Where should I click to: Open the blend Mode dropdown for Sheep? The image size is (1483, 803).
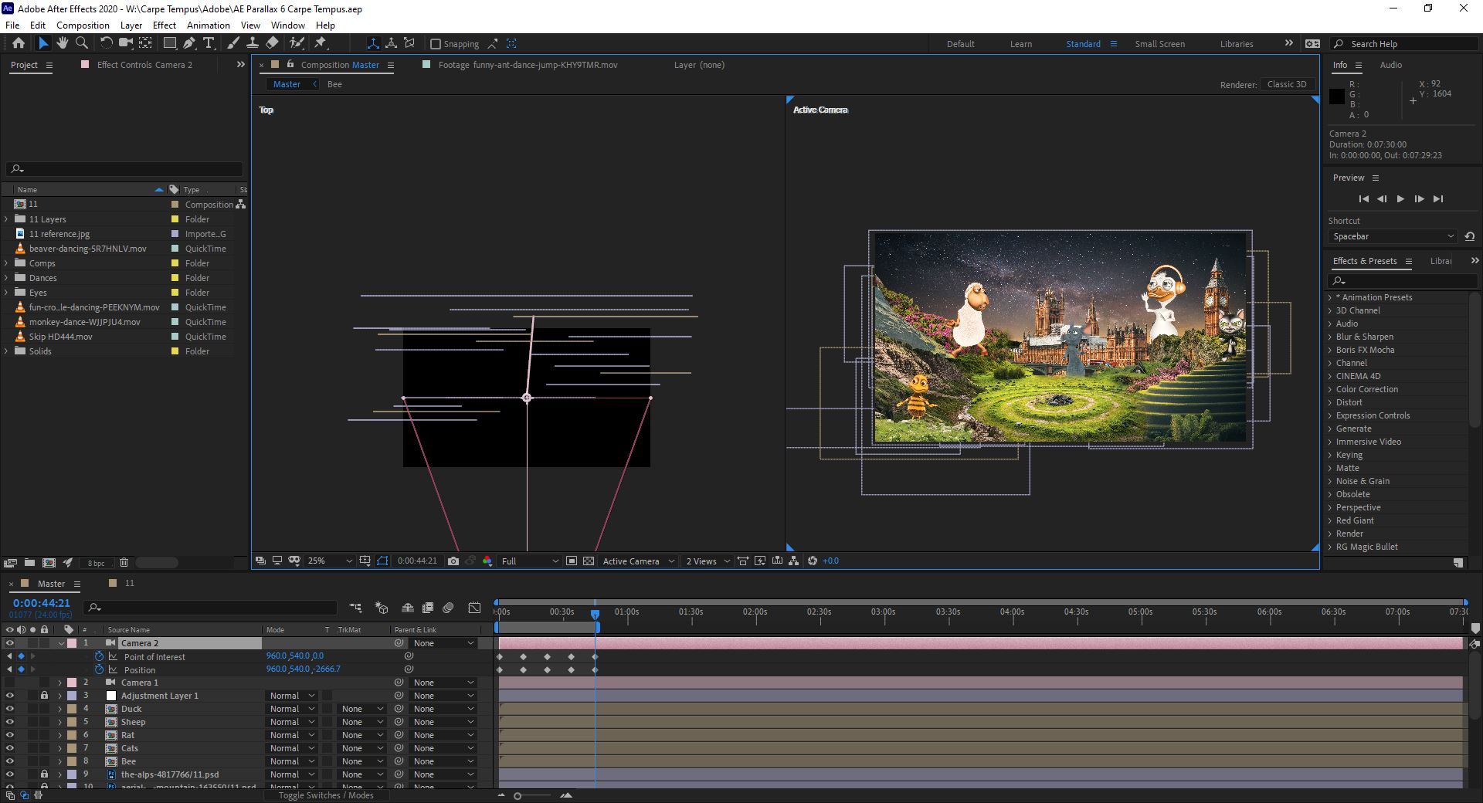pos(290,722)
